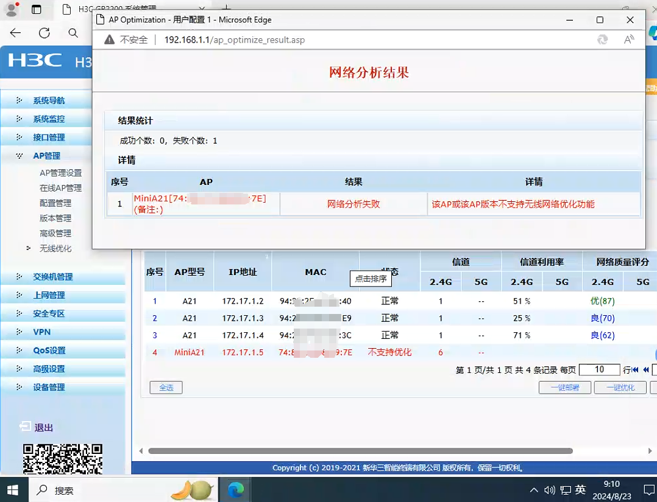Open AP管理设置 submenu item
Image resolution: width=657 pixels, height=502 pixels.
pos(61,173)
